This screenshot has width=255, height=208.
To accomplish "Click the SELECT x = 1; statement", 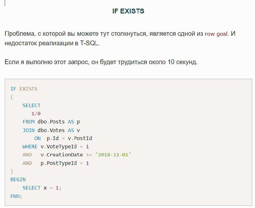I will click(x=42, y=188).
